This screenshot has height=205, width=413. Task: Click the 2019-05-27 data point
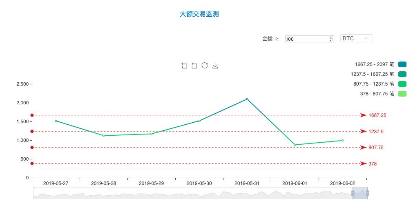pos(56,121)
